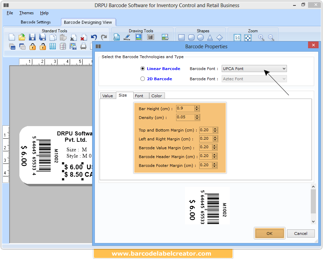Confirm settings with the OK button

click(269, 234)
